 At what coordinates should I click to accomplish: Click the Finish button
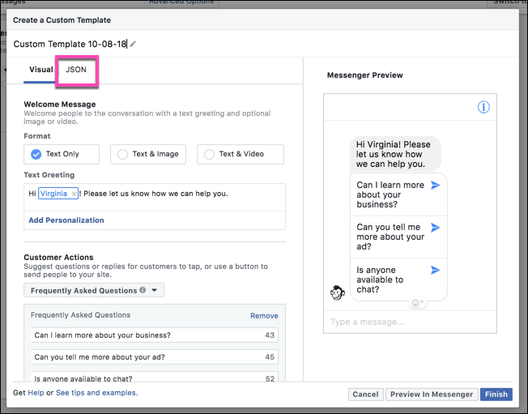tap(496, 394)
